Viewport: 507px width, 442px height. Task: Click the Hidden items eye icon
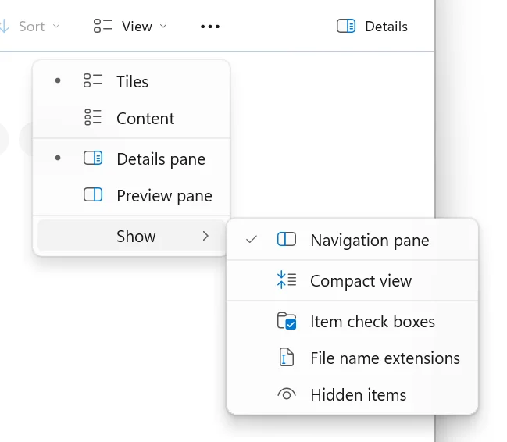click(x=287, y=395)
